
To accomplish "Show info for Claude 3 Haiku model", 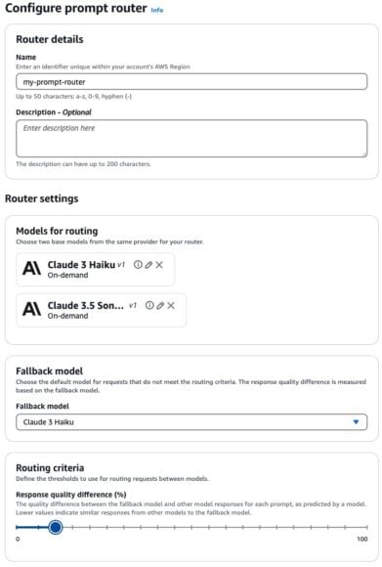I will (x=138, y=264).
